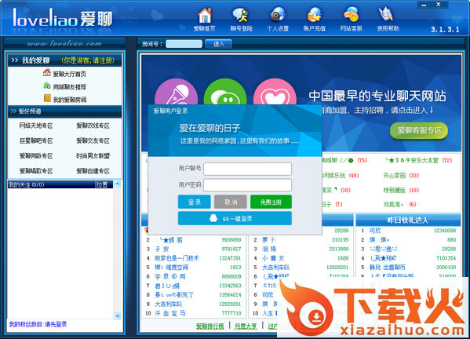Minimize the loveliao window
This screenshot has width=470, height=339.
click(x=424, y=5)
